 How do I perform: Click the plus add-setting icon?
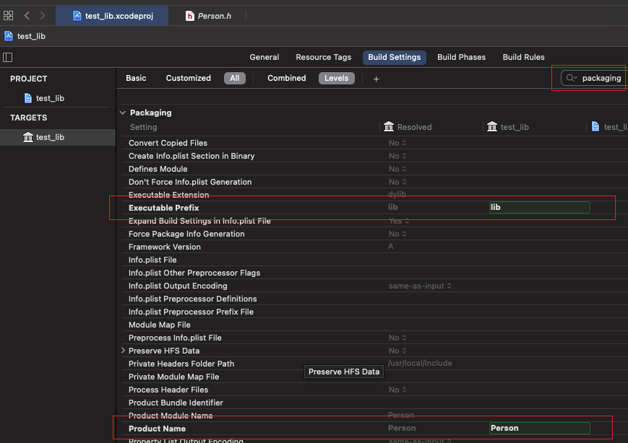[376, 79]
